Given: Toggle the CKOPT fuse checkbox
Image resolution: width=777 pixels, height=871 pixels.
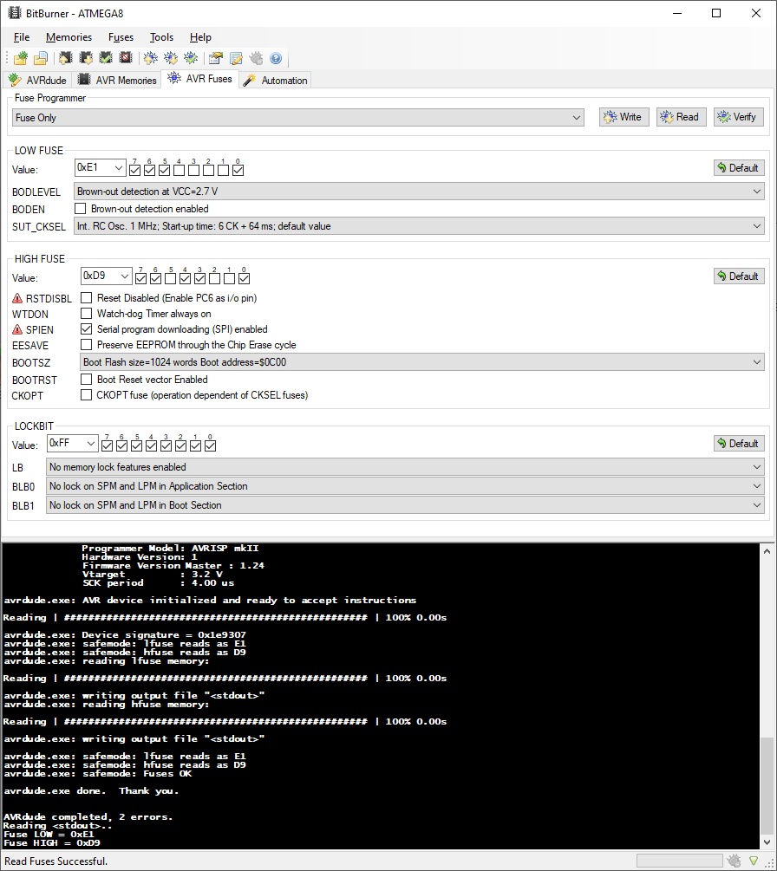Looking at the screenshot, I should tap(86, 395).
